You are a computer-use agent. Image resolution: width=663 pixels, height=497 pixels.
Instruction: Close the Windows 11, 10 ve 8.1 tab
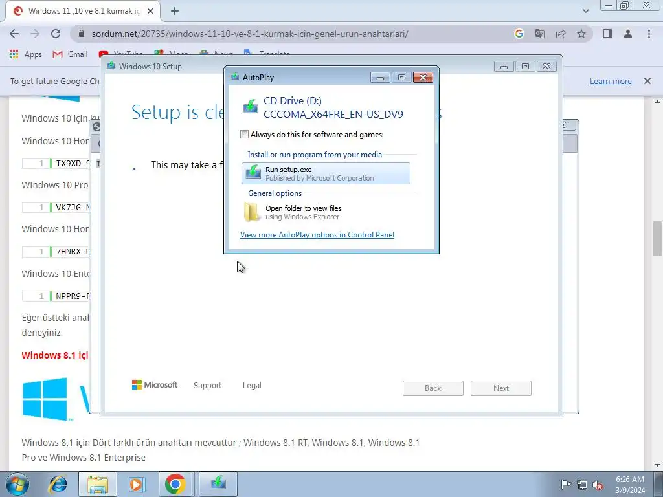pyautogui.click(x=150, y=12)
